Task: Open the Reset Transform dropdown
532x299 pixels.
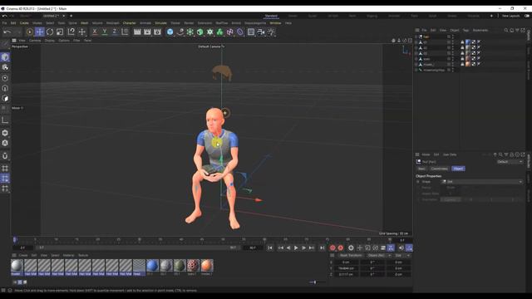Action: tap(351, 255)
